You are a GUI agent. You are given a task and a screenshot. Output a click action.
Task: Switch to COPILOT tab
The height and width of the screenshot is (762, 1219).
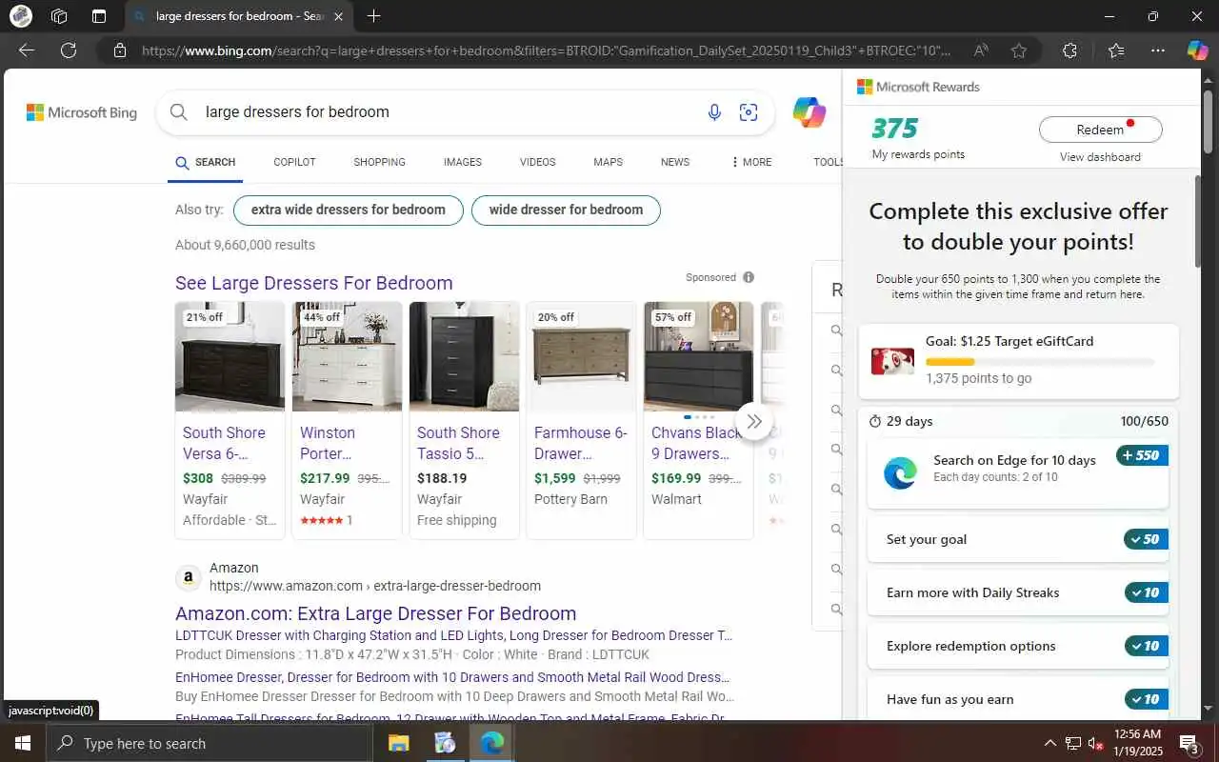(x=294, y=162)
